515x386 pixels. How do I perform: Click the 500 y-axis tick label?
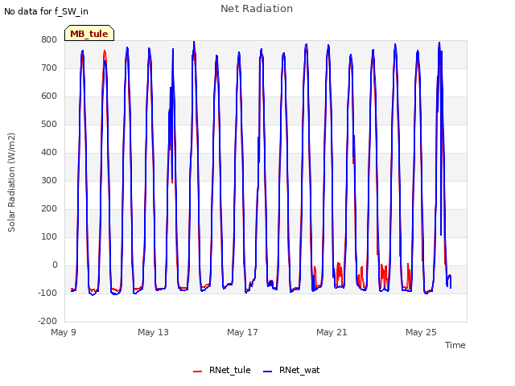(x=49, y=125)
